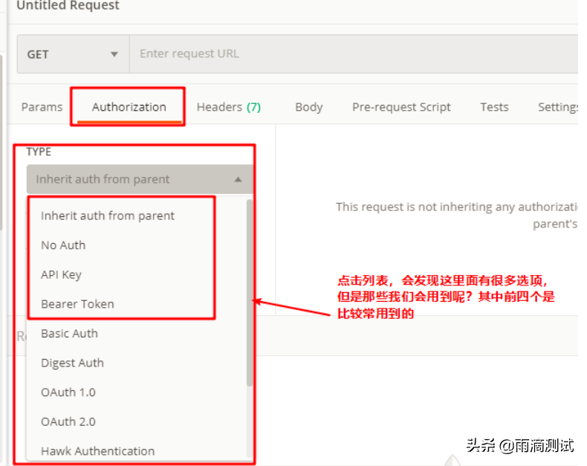Choose OAuth 1.0 authorization type

pyautogui.click(x=68, y=392)
